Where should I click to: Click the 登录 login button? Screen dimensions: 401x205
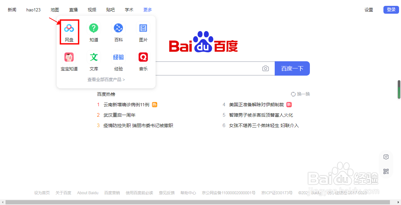point(391,10)
